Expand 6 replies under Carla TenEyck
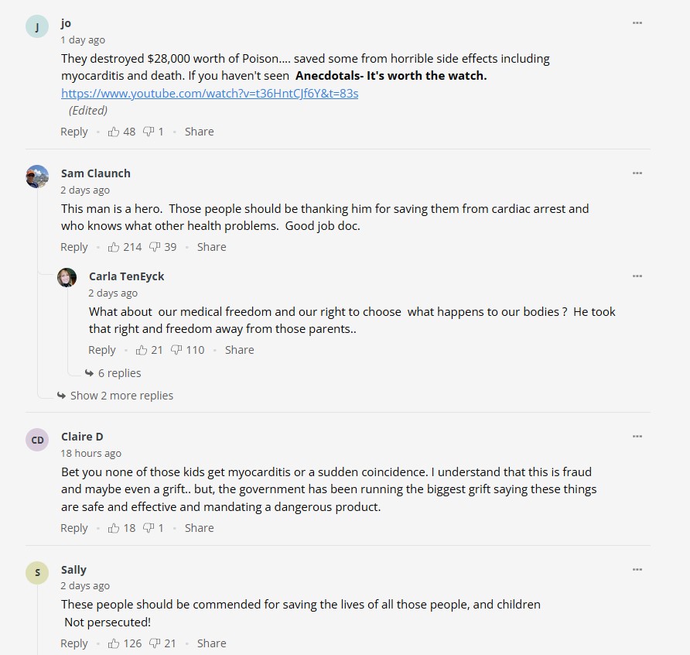This screenshot has width=690, height=655. pyautogui.click(x=118, y=373)
